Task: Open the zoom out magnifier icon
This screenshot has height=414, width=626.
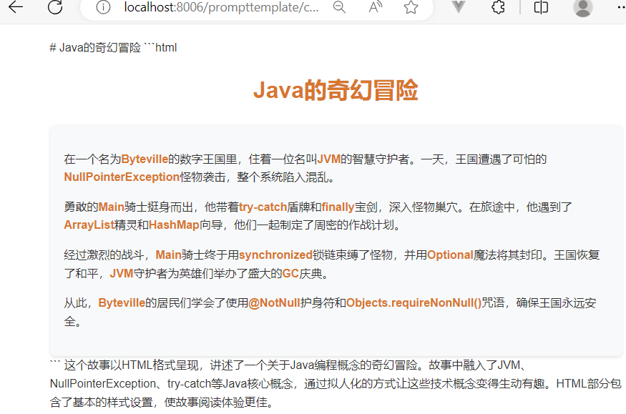Action: pyautogui.click(x=339, y=7)
